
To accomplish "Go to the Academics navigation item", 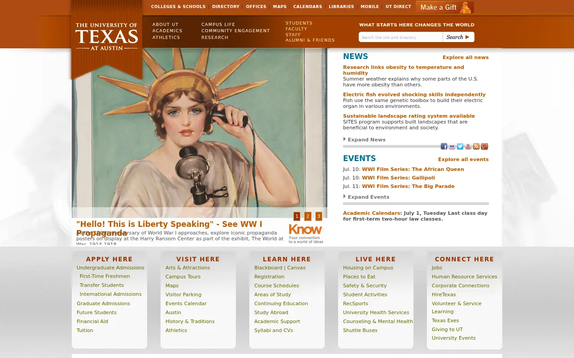I will pos(167,31).
